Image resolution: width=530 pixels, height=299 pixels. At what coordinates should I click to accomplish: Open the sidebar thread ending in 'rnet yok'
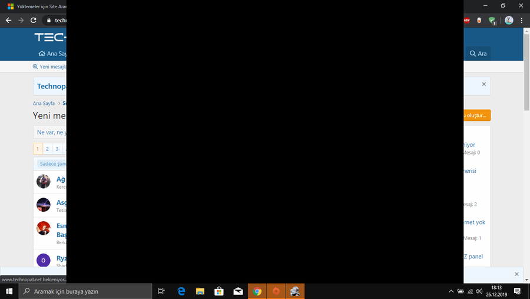pos(474,222)
